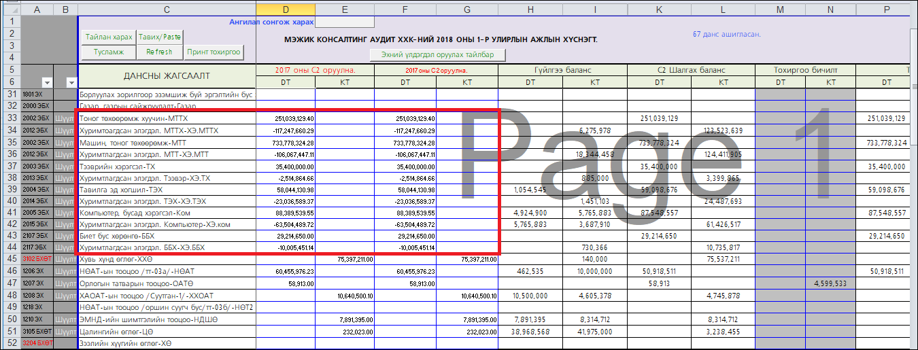Screen dimensions: 918x350
Task: Select the Биет бус хөрөнгө-ББХ cell
Action: (x=167, y=235)
